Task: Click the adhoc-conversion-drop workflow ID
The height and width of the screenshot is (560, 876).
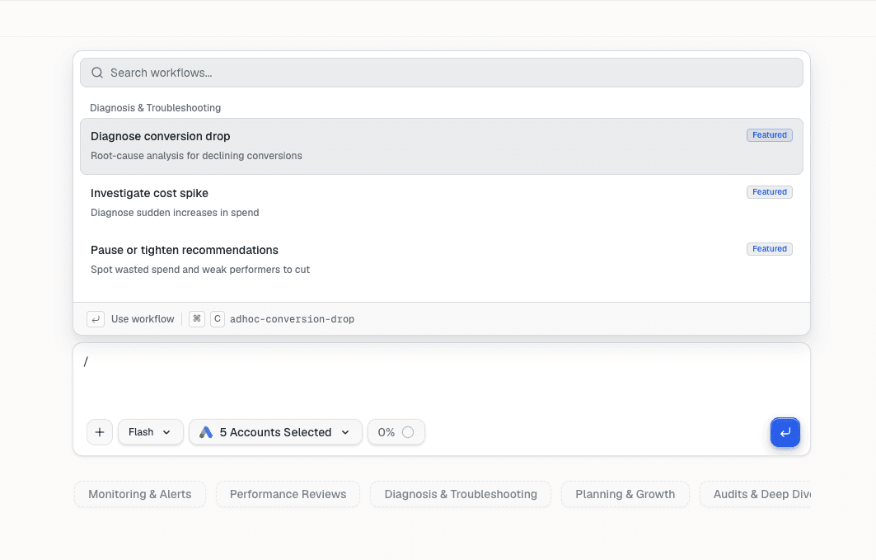Action: pyautogui.click(x=293, y=319)
